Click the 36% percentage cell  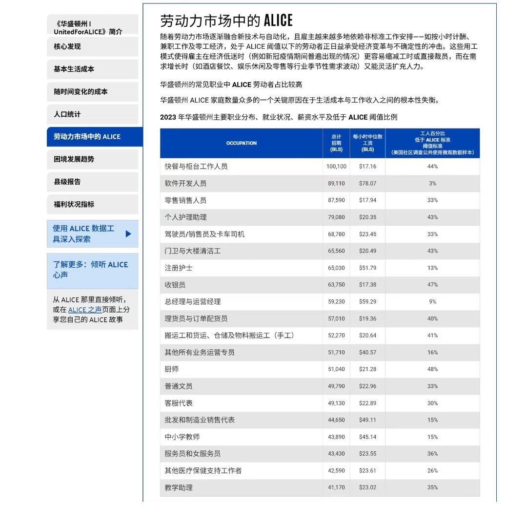click(432, 454)
